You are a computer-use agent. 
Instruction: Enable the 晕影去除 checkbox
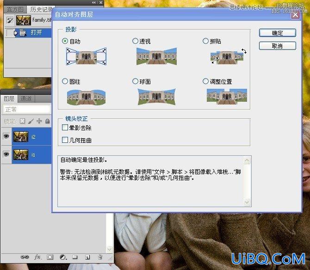click(65, 128)
